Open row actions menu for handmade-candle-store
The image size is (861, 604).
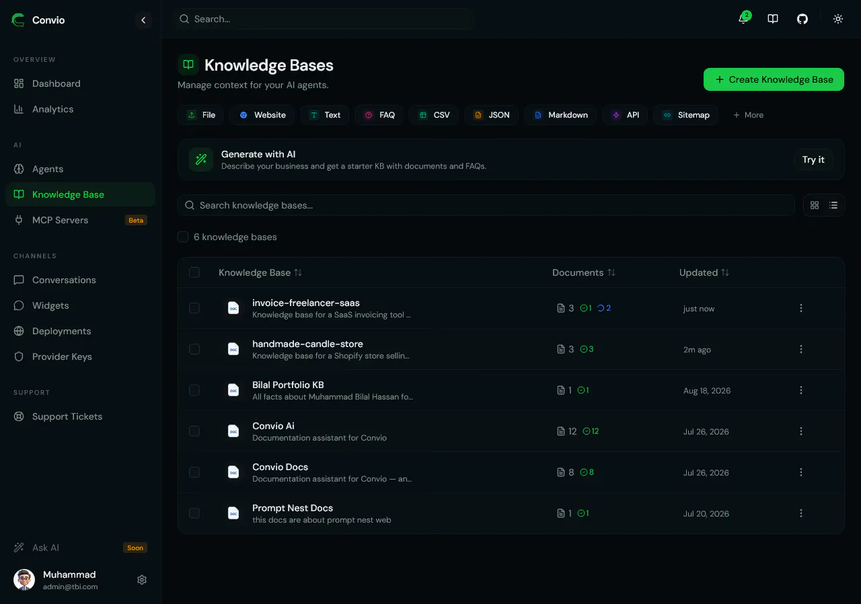pyautogui.click(x=801, y=349)
